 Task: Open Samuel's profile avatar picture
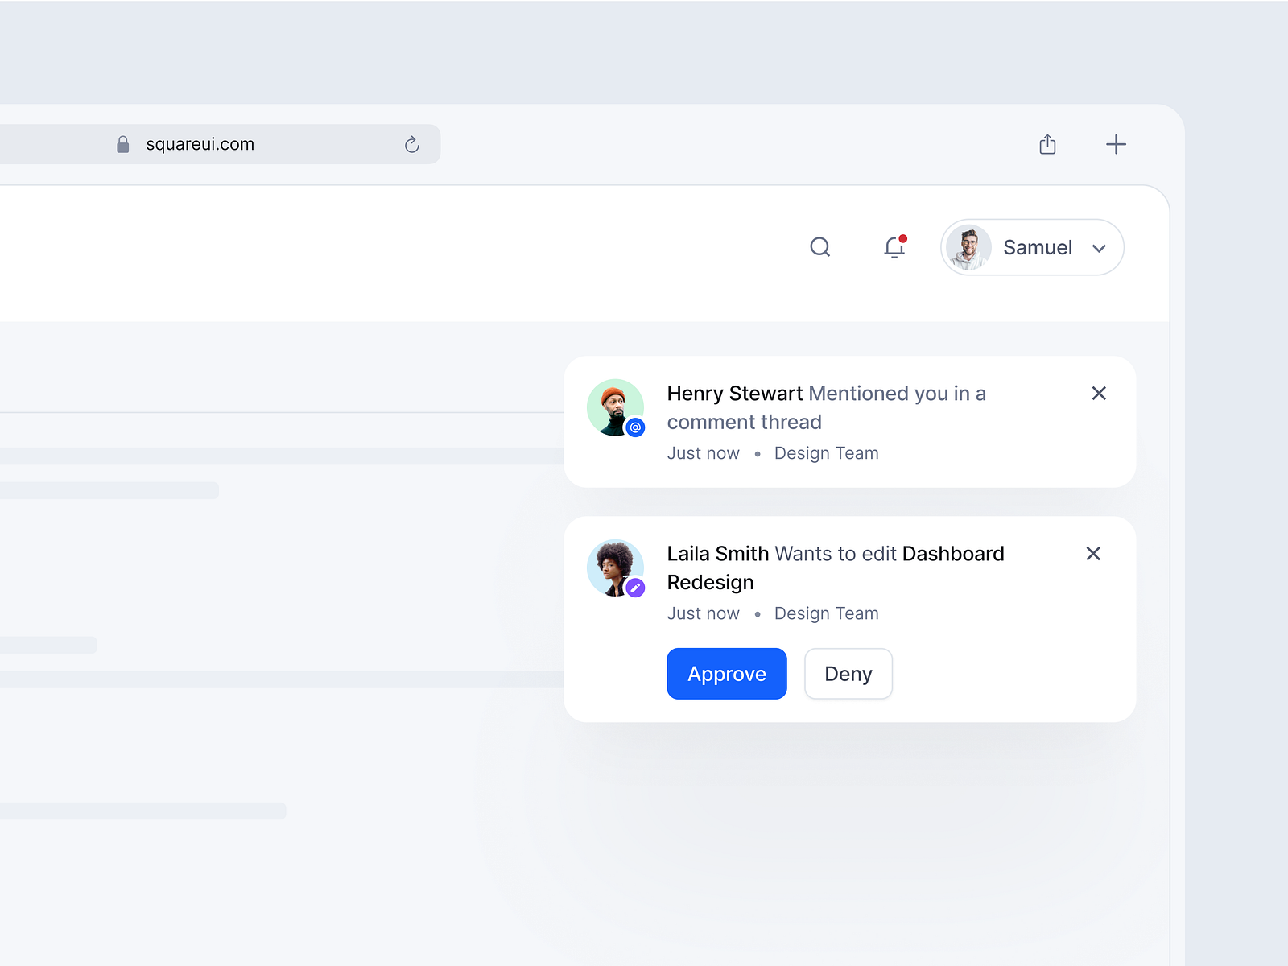969,247
